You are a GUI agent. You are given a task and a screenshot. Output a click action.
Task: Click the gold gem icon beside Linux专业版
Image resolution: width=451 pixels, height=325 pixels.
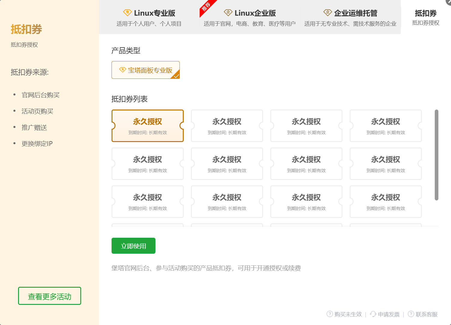click(x=127, y=12)
